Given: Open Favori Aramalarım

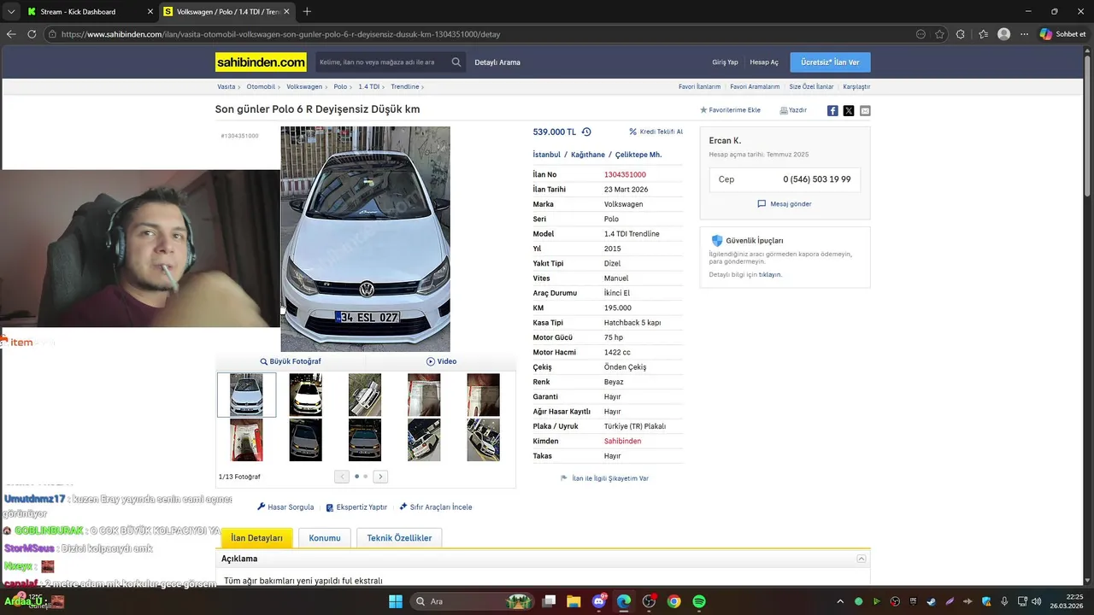Looking at the screenshot, I should click(x=755, y=87).
